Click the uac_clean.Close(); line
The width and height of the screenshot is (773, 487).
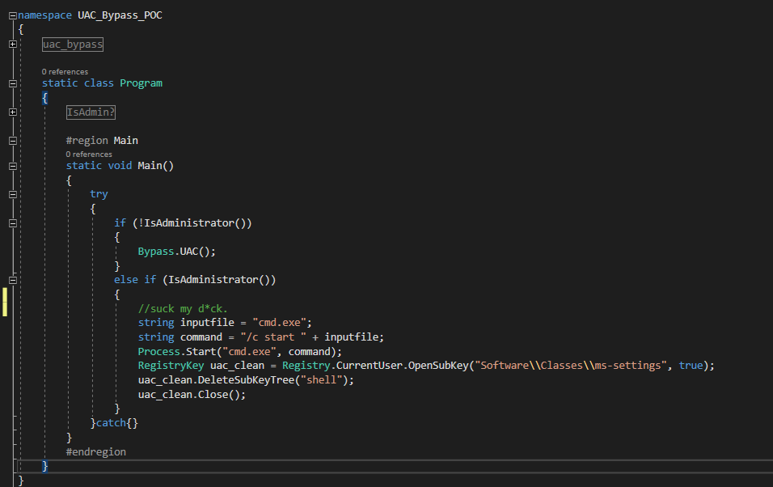coord(192,395)
